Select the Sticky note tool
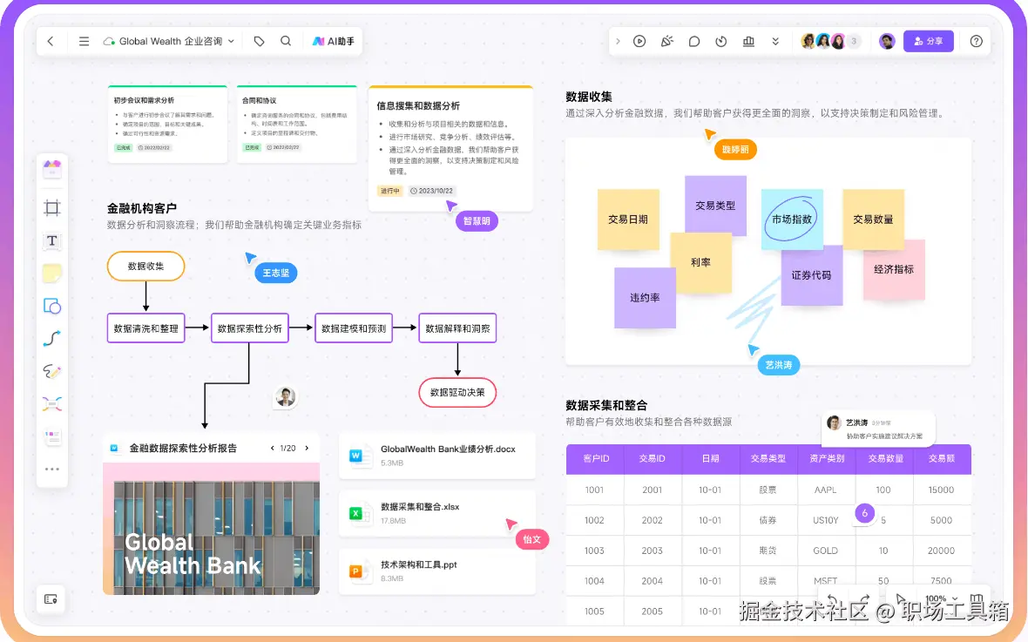 click(51, 273)
